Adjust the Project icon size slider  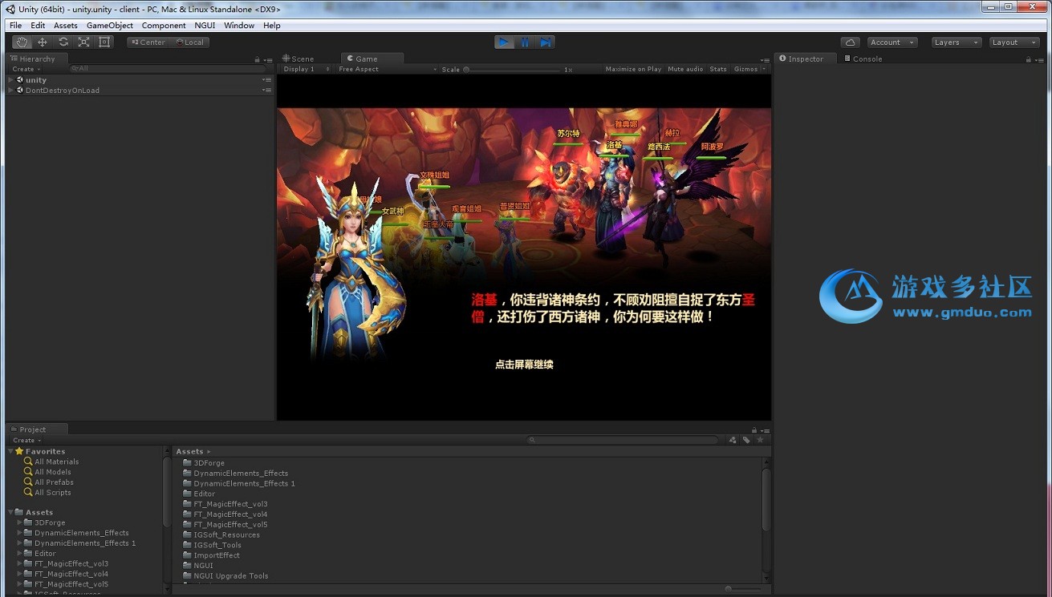pos(742,589)
